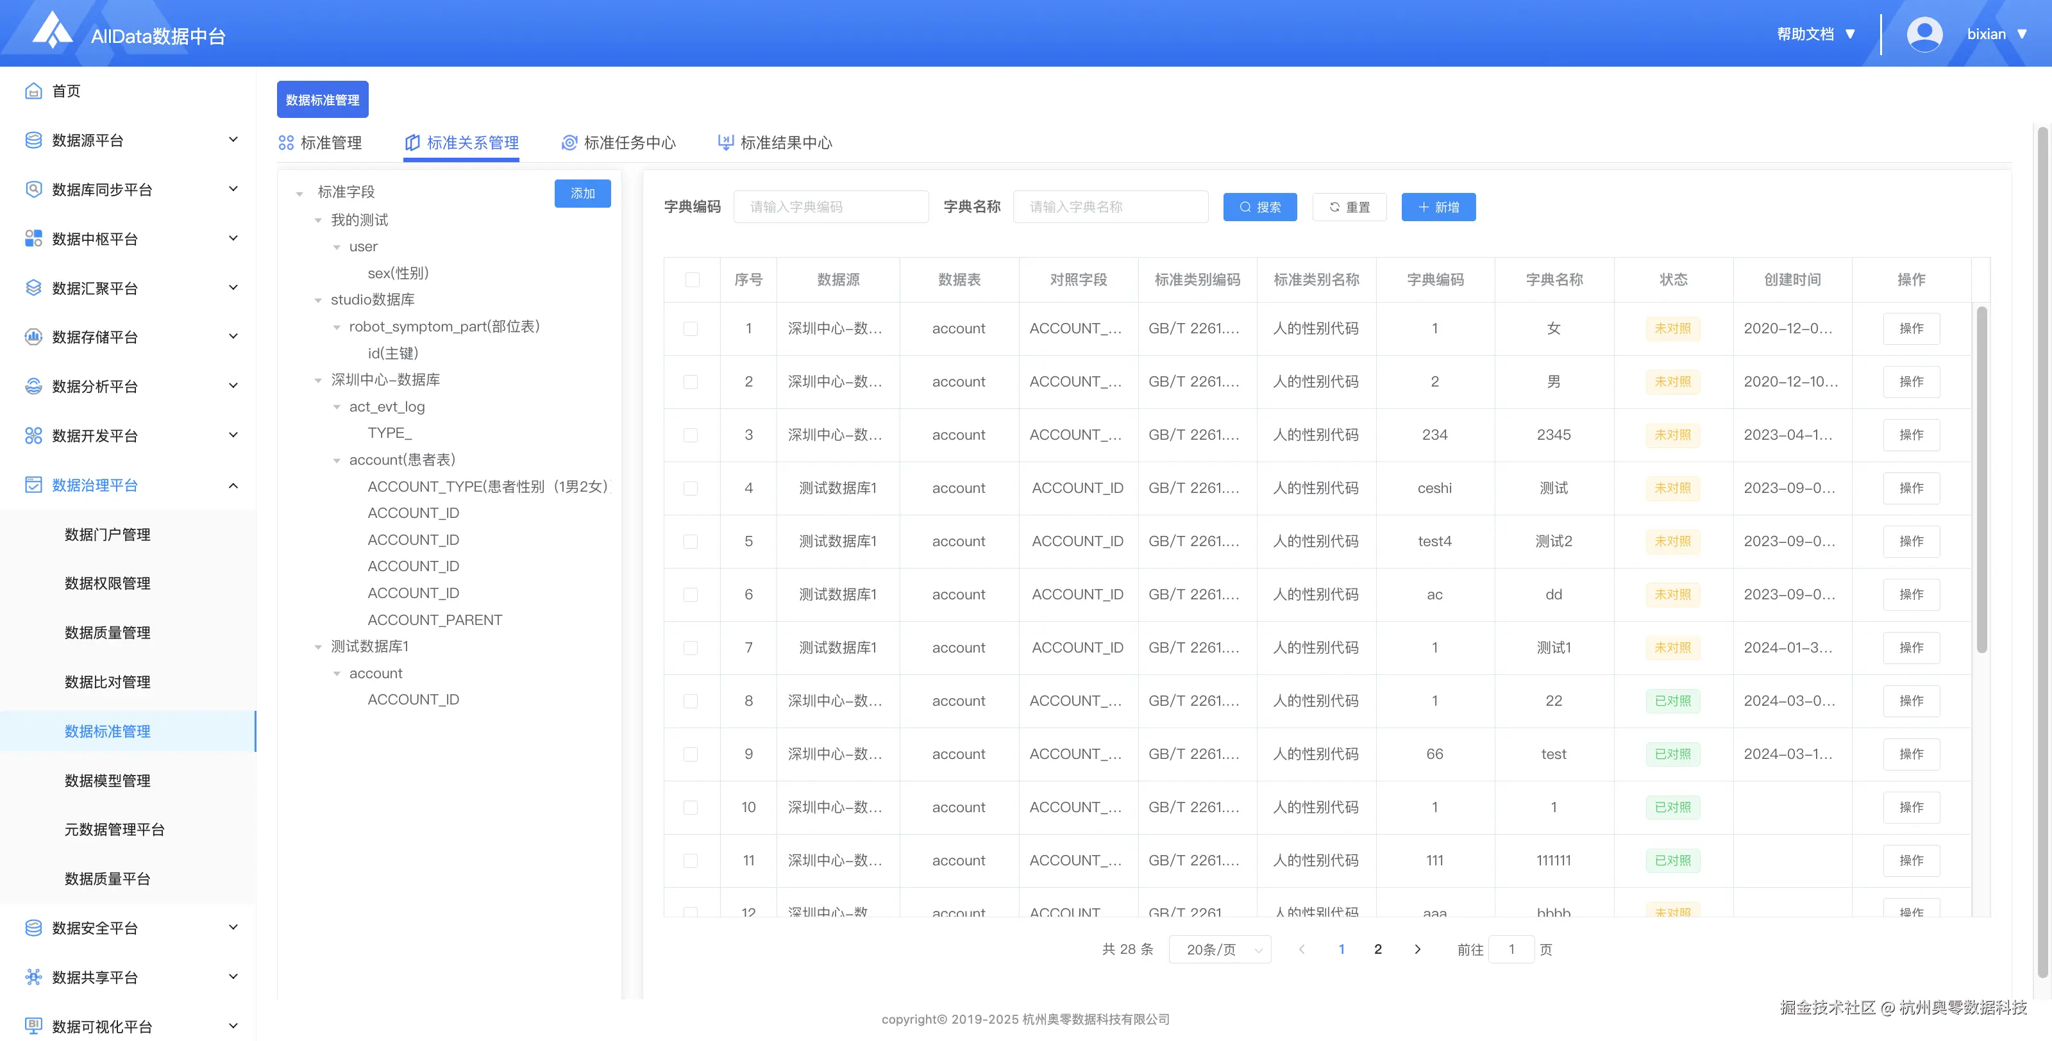Click the blue 搜索 search button
The image size is (2052, 1041).
[1259, 207]
